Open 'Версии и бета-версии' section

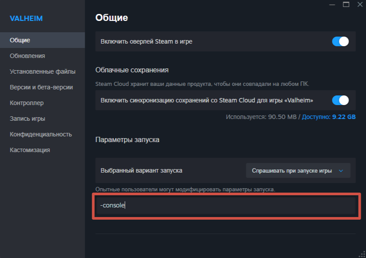click(x=42, y=87)
